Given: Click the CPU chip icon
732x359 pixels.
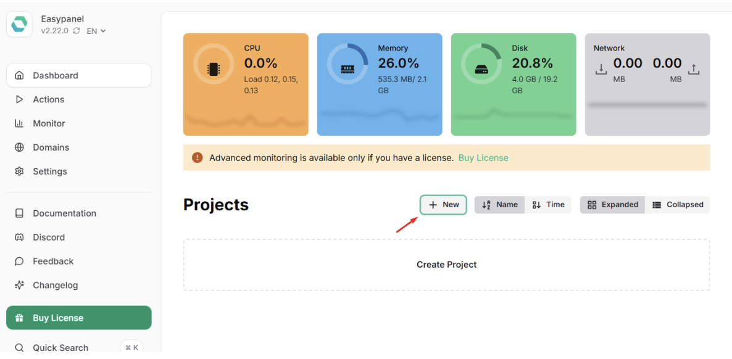Looking at the screenshot, I should (214, 70).
